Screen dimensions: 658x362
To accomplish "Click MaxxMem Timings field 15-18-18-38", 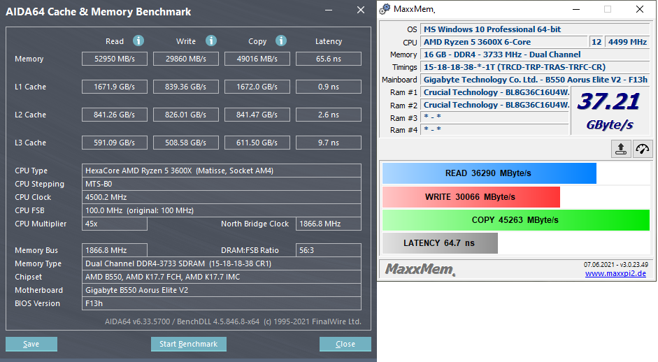I will tap(535, 67).
